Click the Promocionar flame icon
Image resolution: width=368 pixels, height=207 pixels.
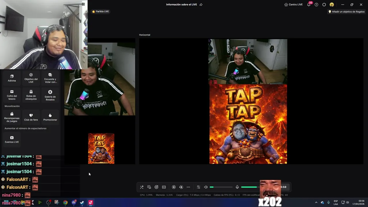50,115
